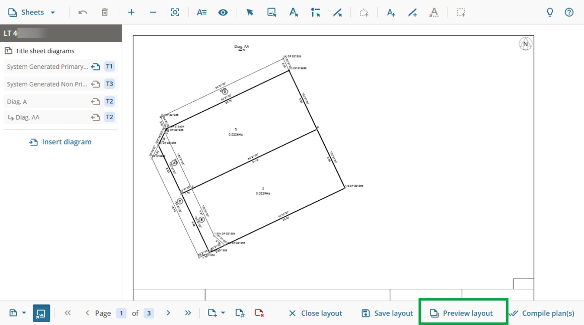Click the page numbering hash icon

[240, 313]
